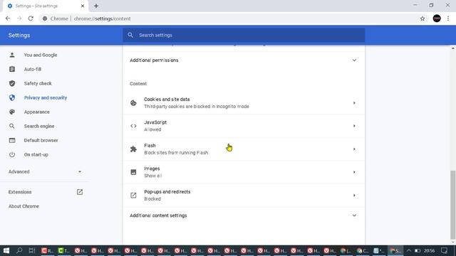Show hidden system tray icons
This screenshot has width=456, height=256.
click(408, 250)
